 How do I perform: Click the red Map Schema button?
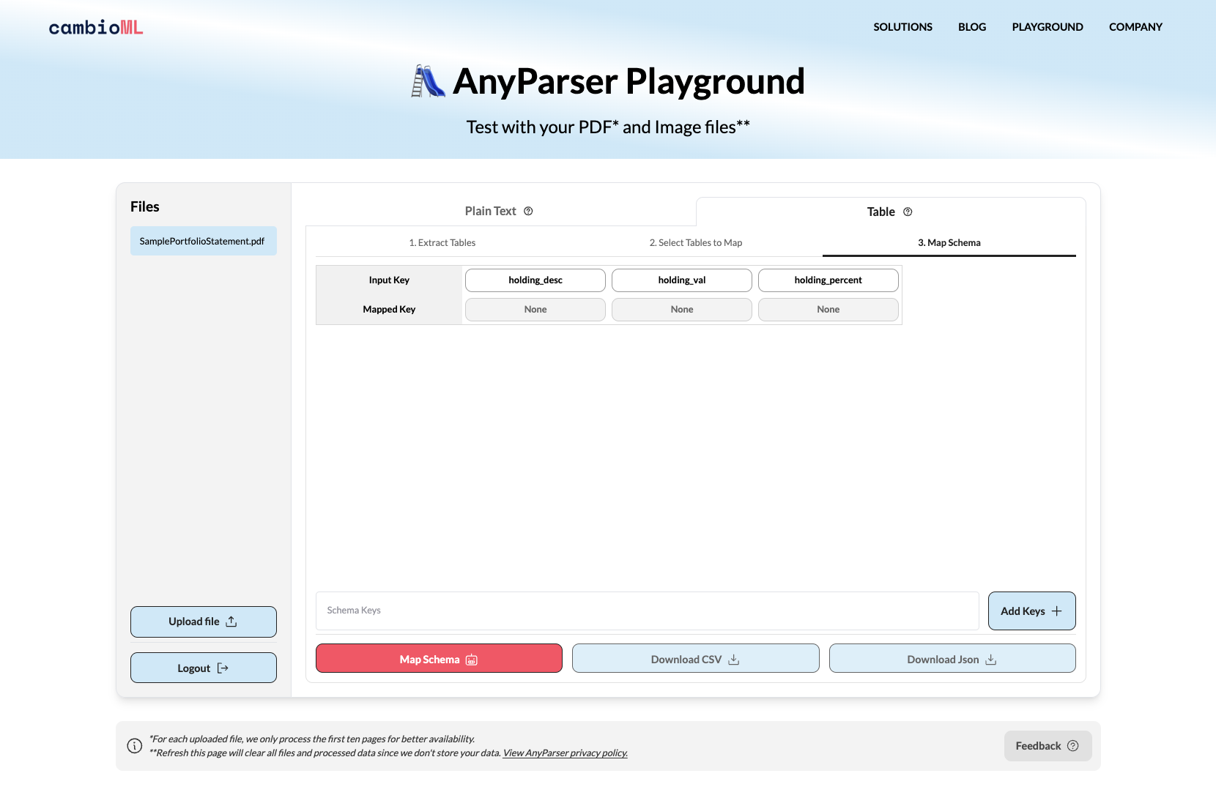439,659
